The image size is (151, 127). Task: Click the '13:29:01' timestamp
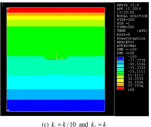click(125, 12)
